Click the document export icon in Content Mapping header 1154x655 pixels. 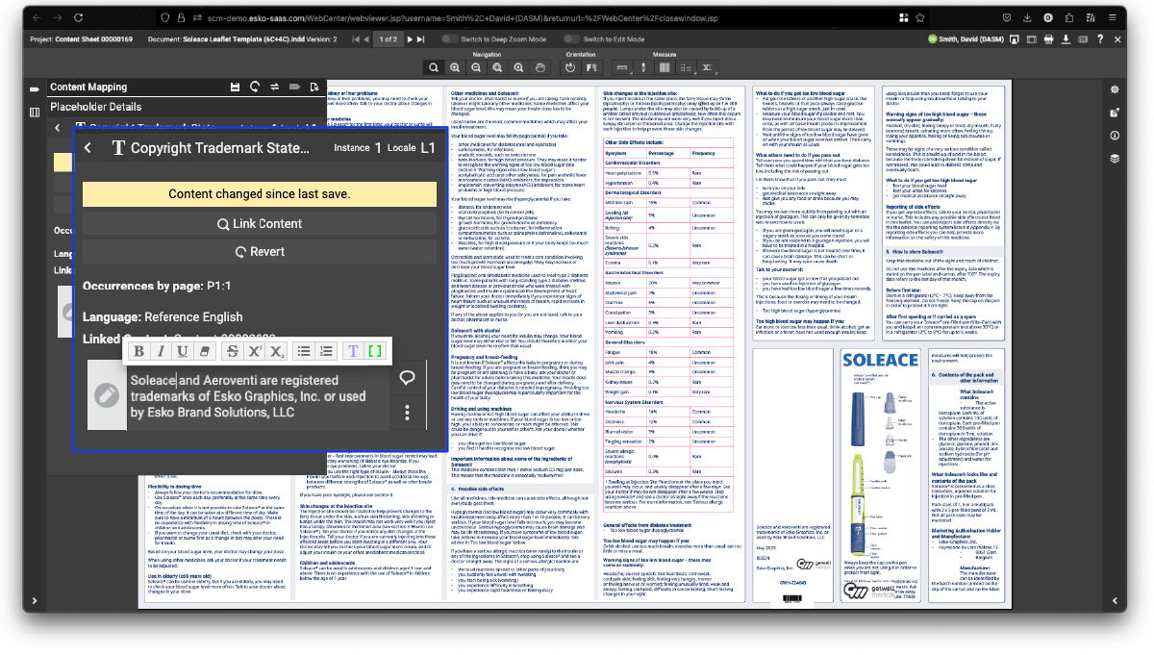click(x=314, y=87)
